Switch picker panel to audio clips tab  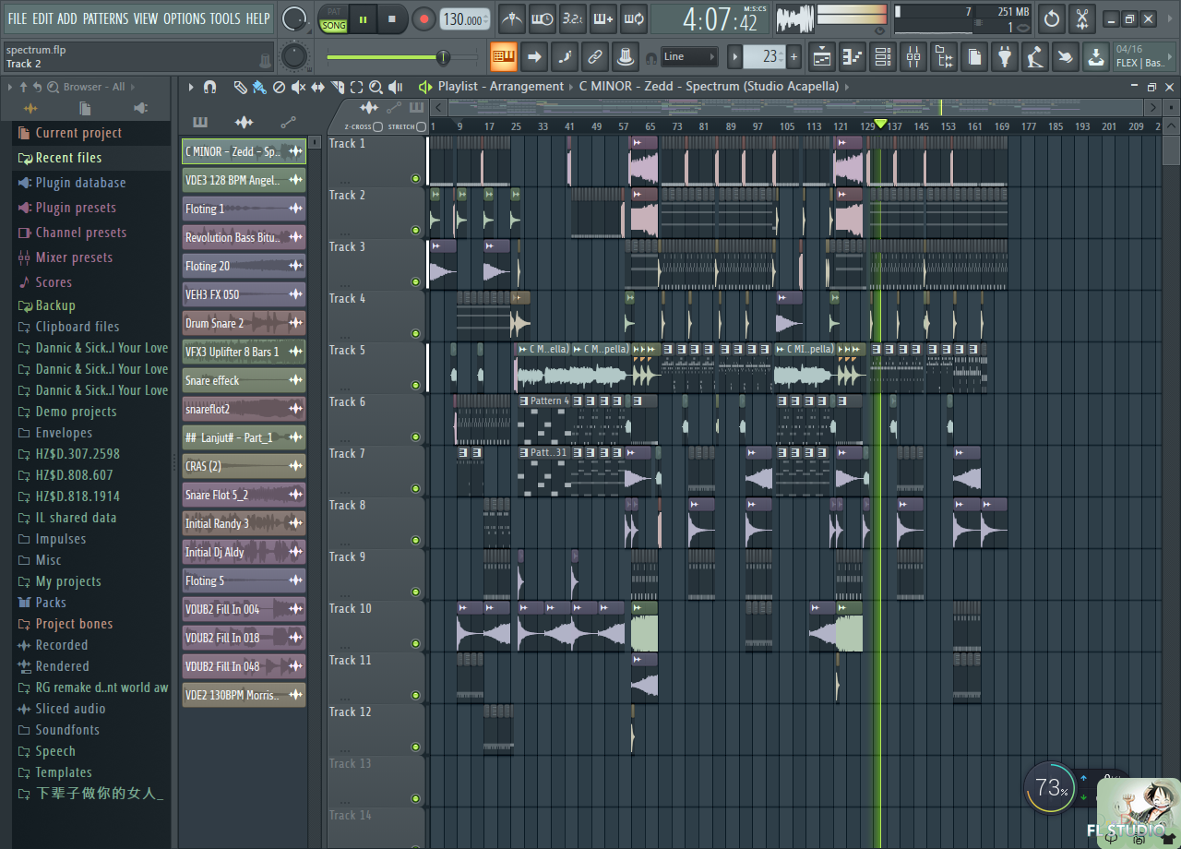244,122
